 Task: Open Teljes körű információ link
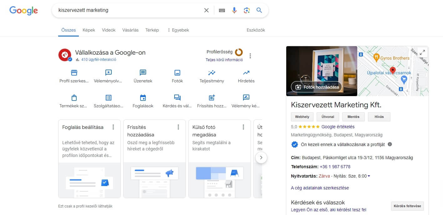(224, 60)
